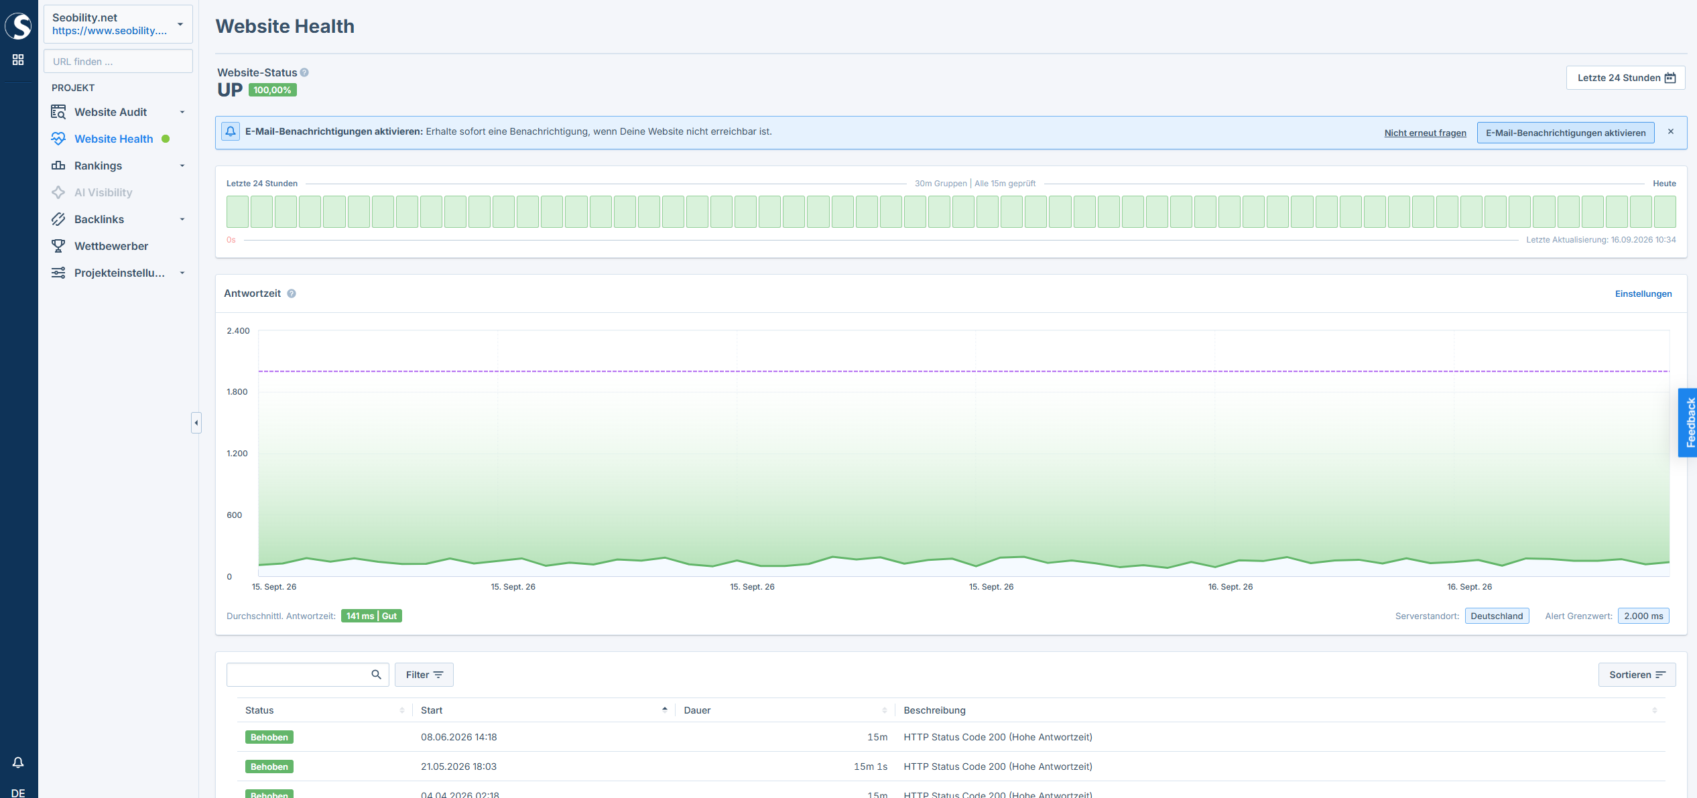Open the notifications bell in sidebar
The image size is (1697, 798).
tap(18, 762)
